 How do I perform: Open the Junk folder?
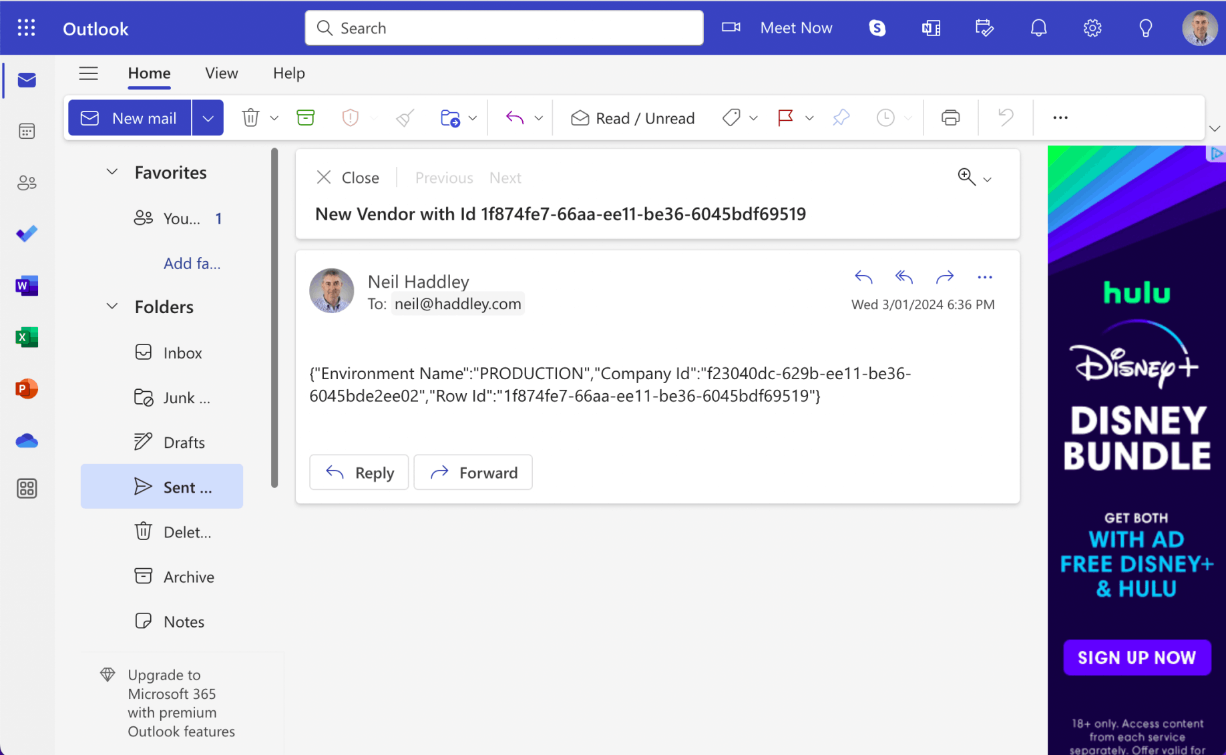point(162,397)
